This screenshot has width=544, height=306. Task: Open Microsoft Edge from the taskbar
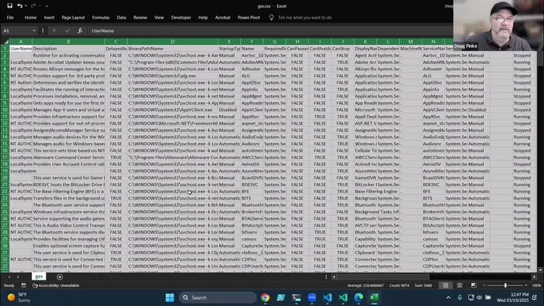(358, 298)
